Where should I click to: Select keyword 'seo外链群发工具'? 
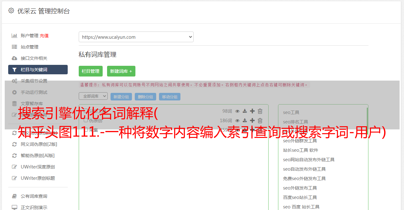click(300, 141)
